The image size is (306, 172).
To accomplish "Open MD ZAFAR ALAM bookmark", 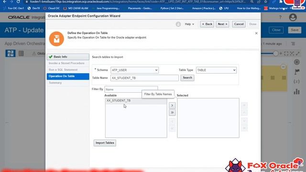I will [x=76, y=8].
